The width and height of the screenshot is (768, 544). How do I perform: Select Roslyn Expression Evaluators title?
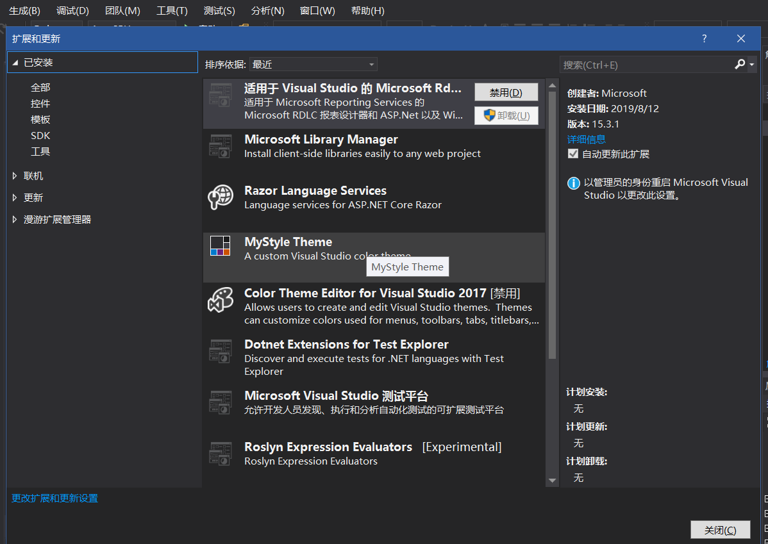(328, 447)
